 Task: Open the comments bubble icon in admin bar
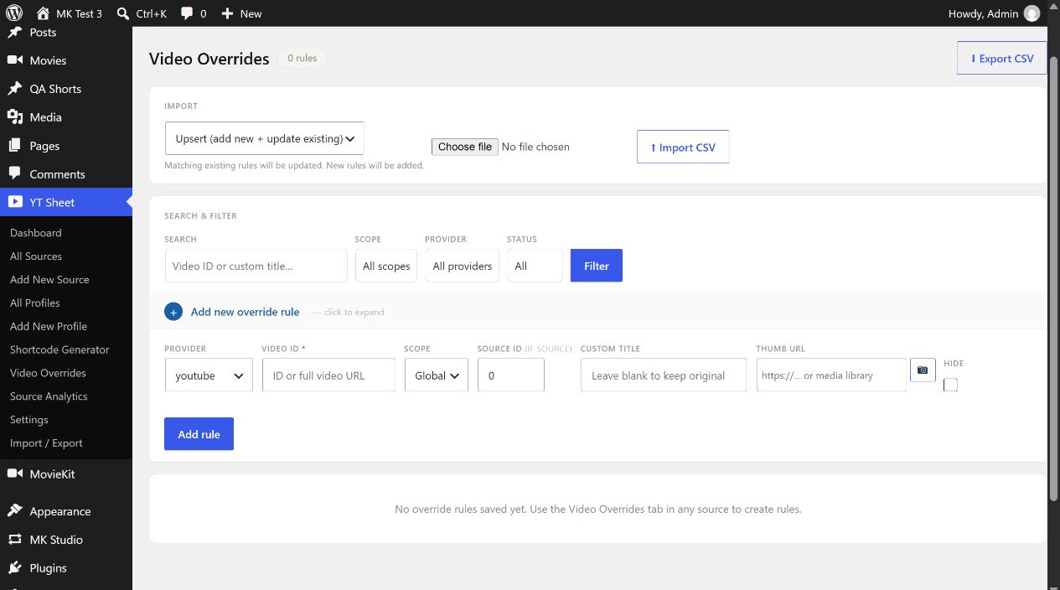[x=187, y=13]
